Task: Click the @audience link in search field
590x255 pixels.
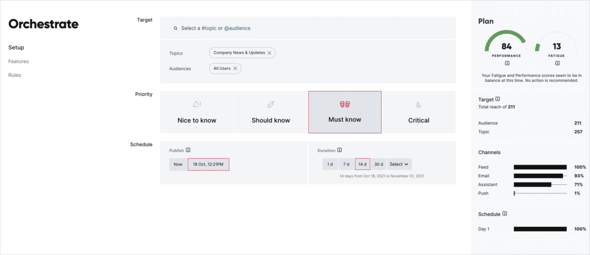Action: point(237,28)
